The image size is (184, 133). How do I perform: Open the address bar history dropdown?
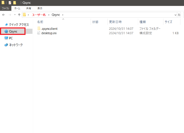(x=175, y=15)
